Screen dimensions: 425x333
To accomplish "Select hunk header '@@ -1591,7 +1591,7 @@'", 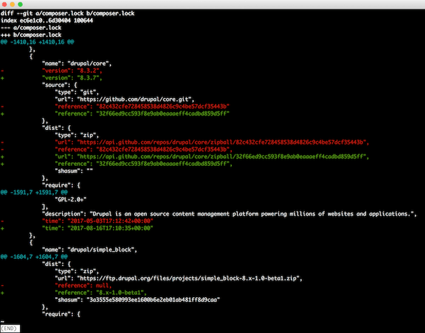I will click(x=34, y=192).
